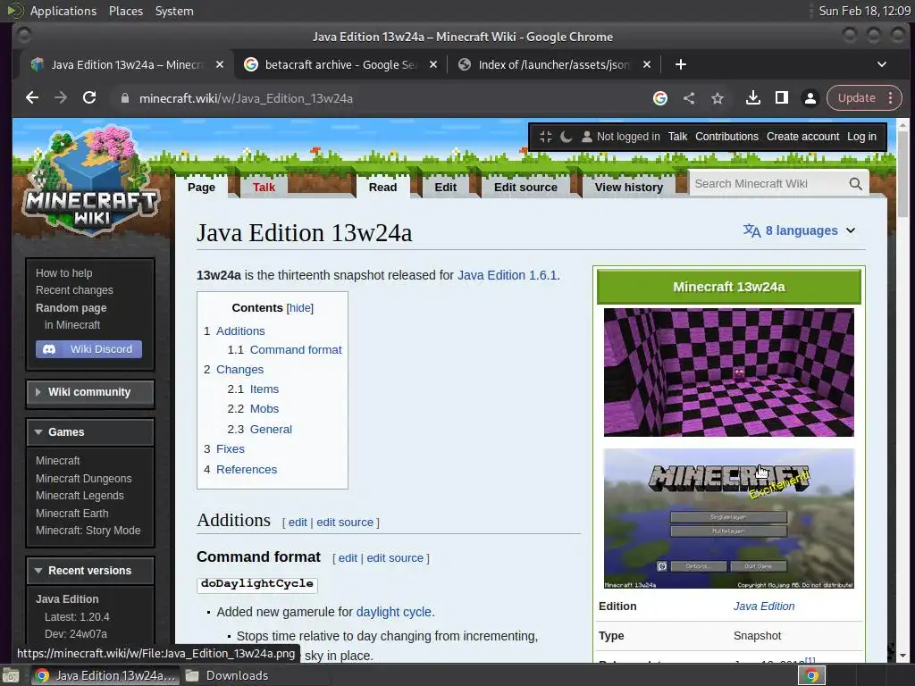
Task: Open Java Edition 1.6.1 link
Action: [x=508, y=275]
